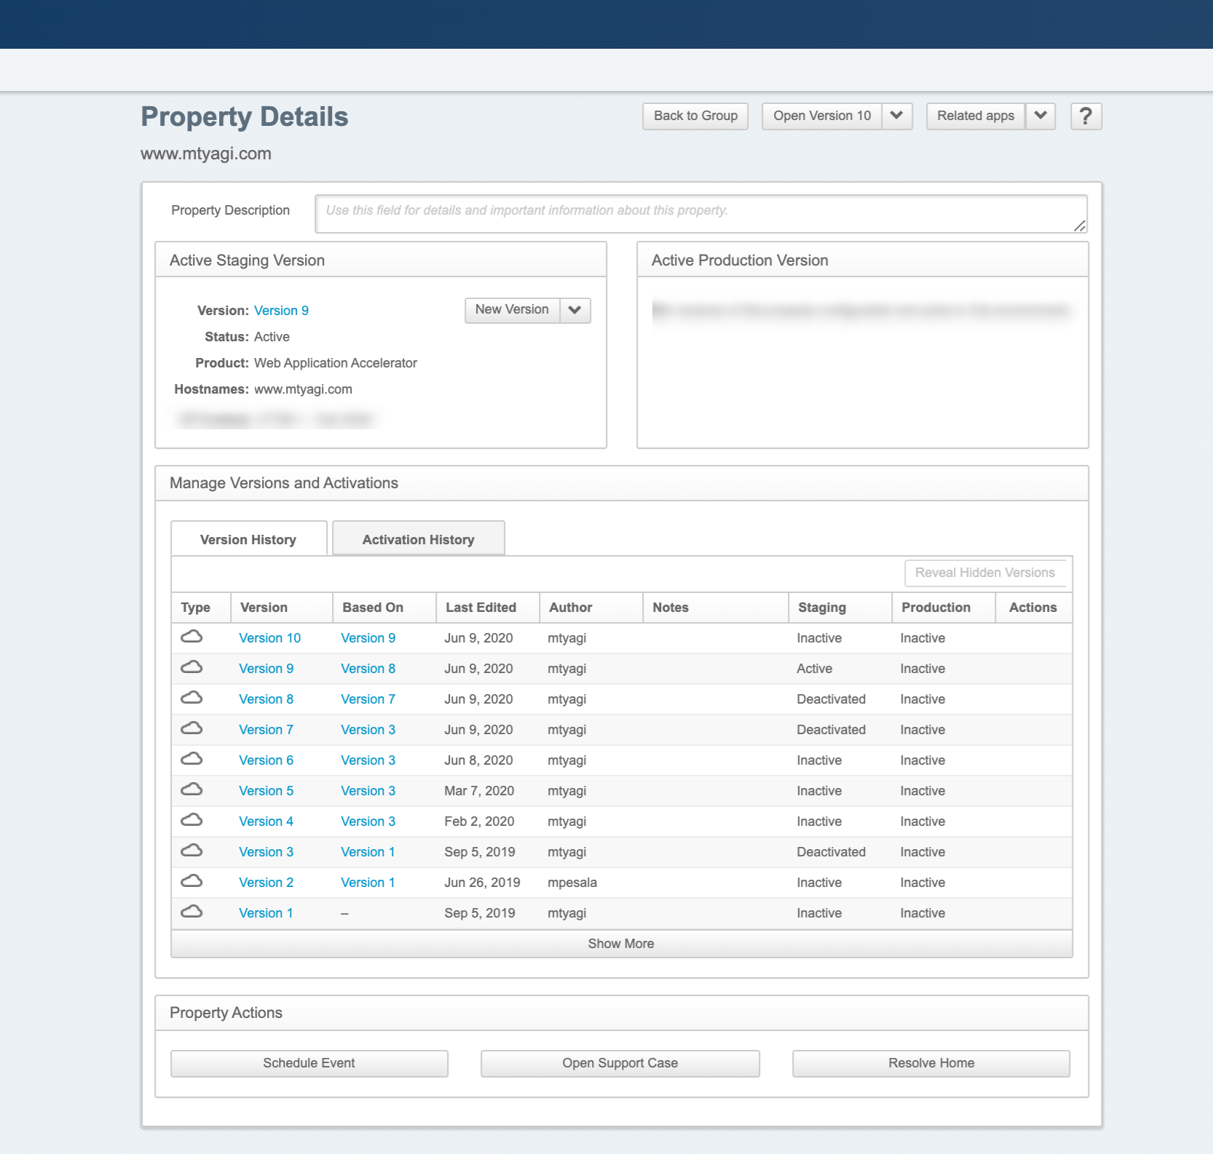Click the cloud icon in Version 5 row

coord(191,790)
